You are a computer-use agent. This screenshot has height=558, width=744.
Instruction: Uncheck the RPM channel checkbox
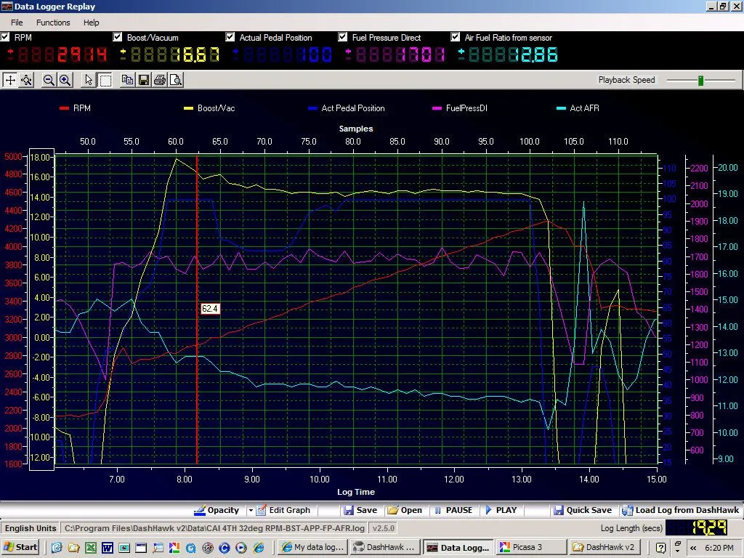6,37
